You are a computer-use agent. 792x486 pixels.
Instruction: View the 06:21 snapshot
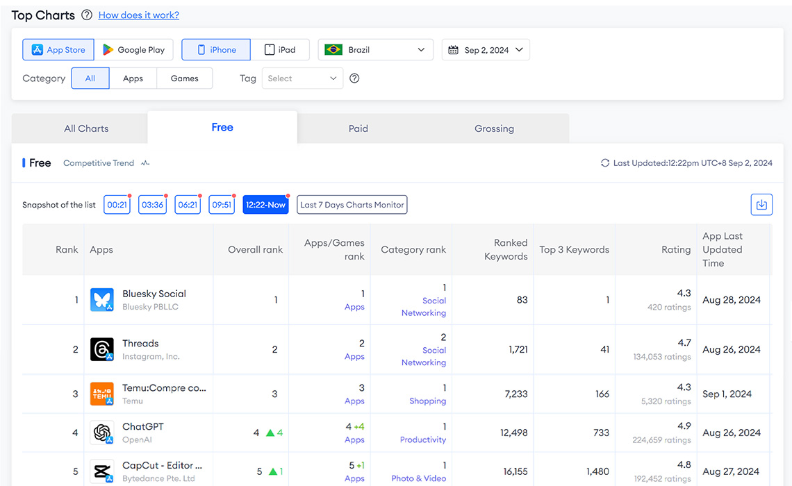pos(188,204)
